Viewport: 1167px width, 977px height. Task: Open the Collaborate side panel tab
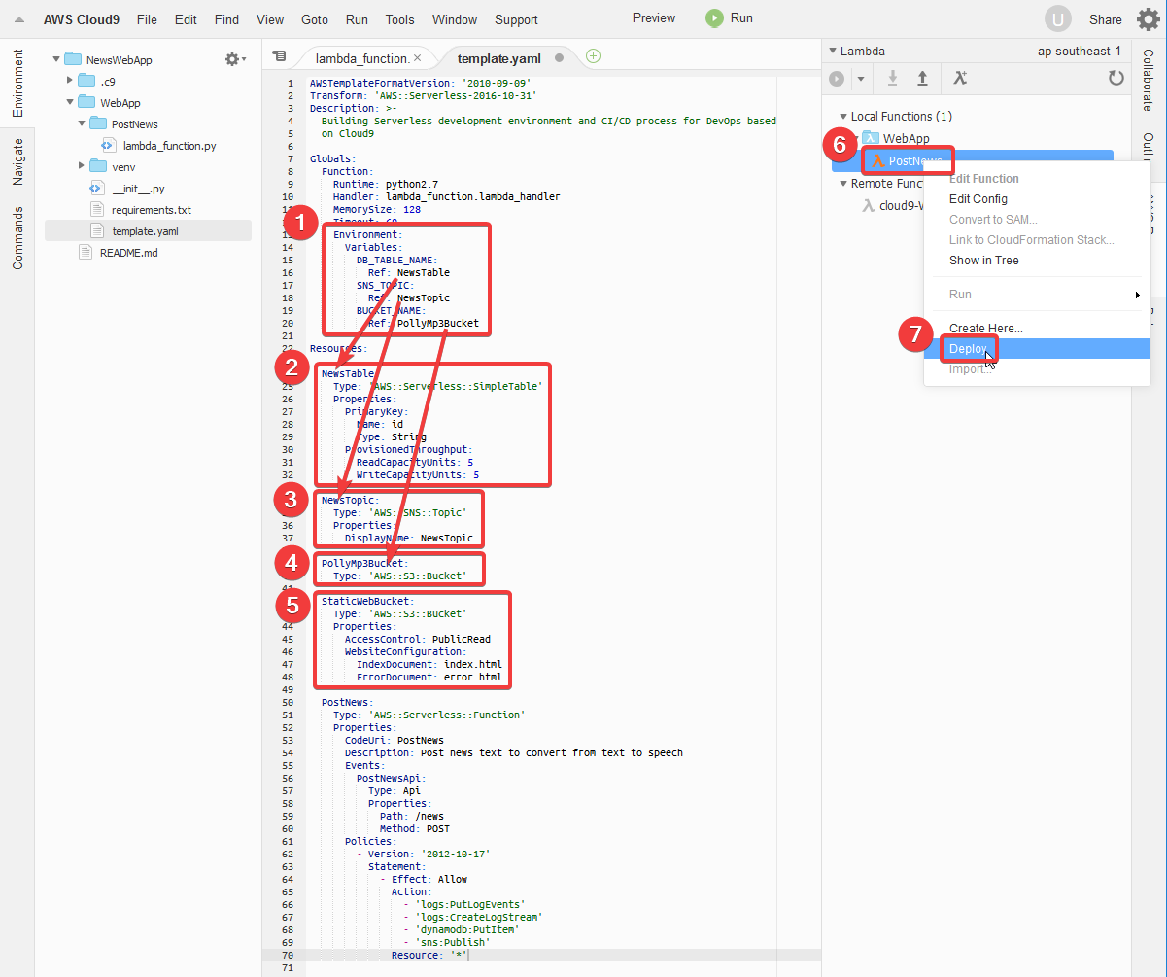1149,80
